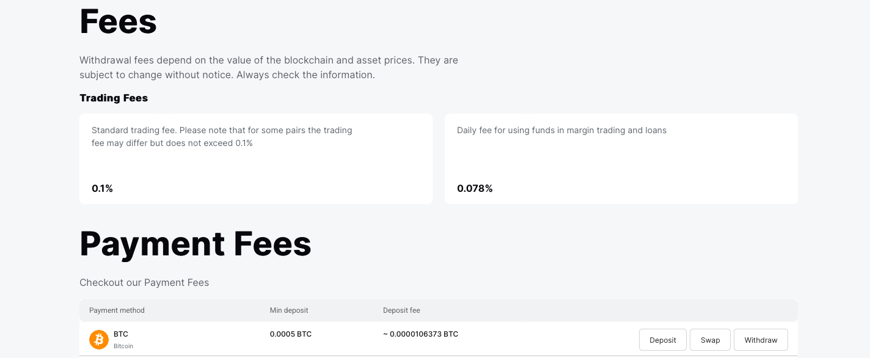Click the Min deposit column header
This screenshot has height=358, width=870.
pyautogui.click(x=289, y=310)
